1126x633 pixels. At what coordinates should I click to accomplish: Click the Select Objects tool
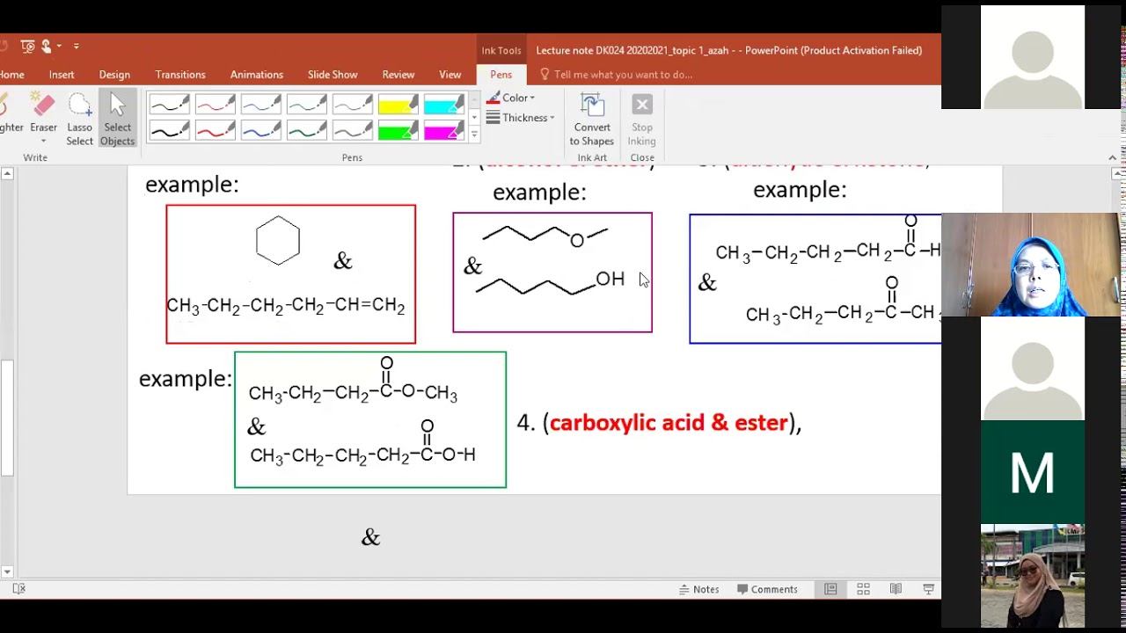click(117, 118)
